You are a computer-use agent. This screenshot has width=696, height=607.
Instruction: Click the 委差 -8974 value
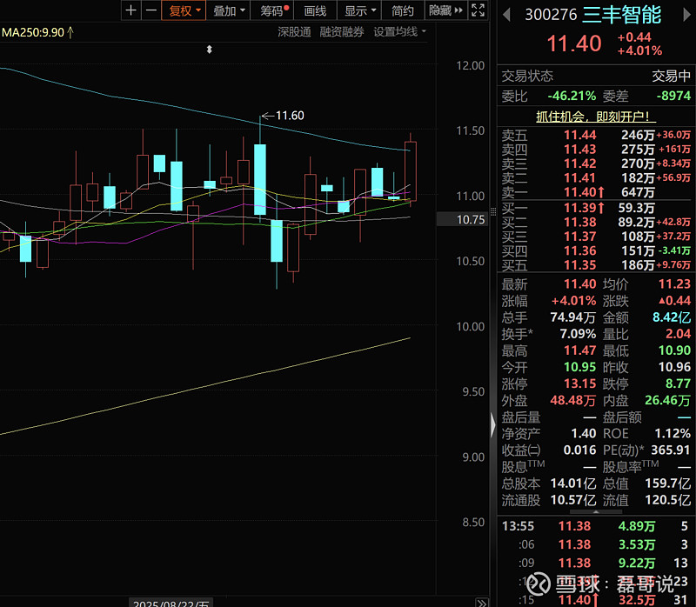(x=673, y=96)
